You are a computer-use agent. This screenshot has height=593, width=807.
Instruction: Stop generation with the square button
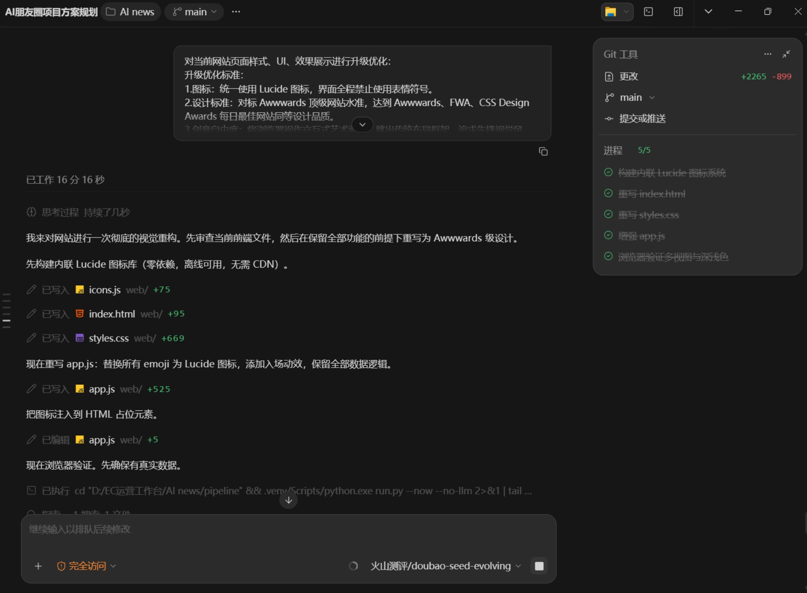(x=539, y=566)
